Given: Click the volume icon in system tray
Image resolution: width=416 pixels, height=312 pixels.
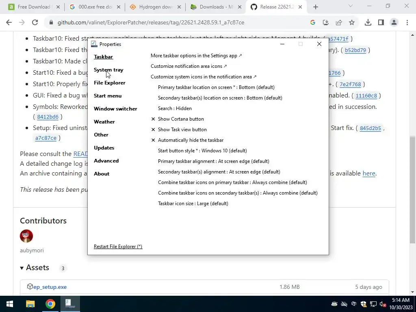Looking at the screenshot, I should tap(383, 304).
